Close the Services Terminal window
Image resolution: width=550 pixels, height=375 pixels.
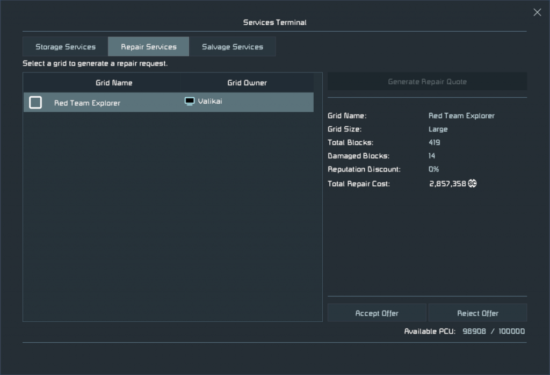[537, 12]
